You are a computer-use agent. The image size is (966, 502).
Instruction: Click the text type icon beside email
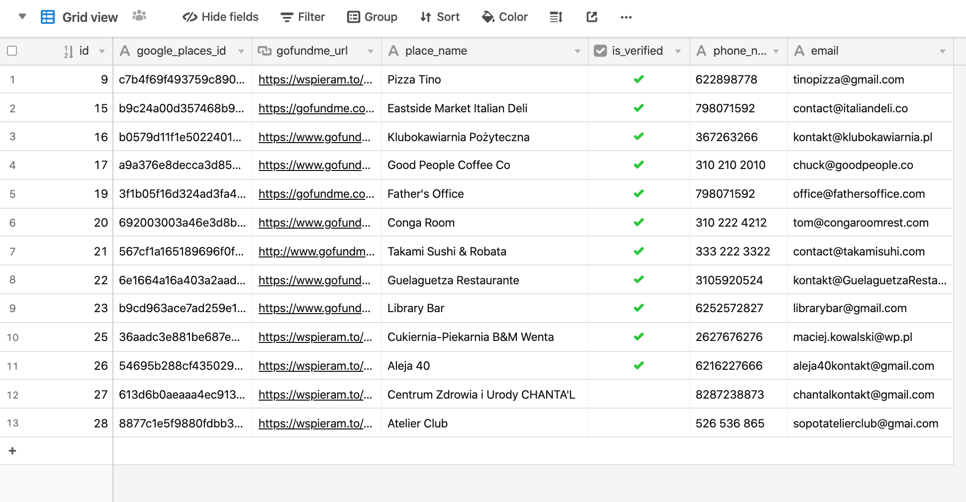(799, 51)
